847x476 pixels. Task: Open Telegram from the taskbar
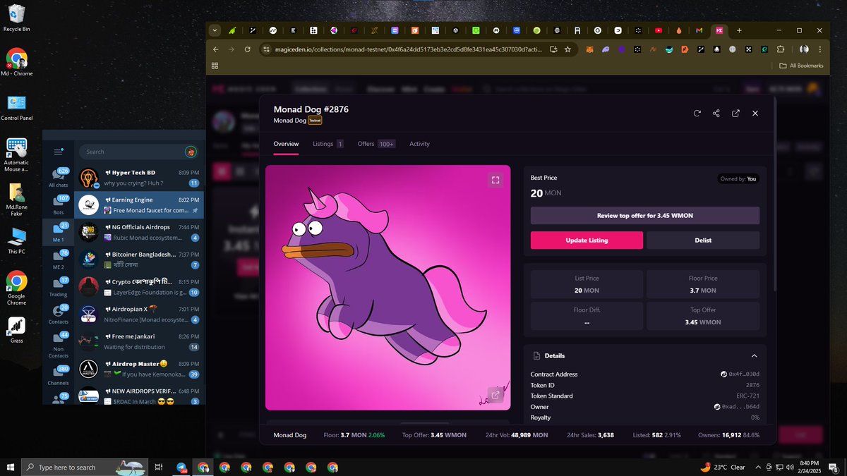coord(181,467)
